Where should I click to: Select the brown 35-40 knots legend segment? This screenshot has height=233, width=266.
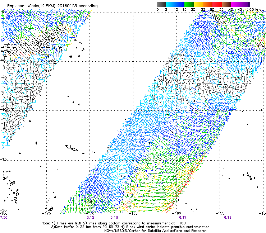coord(226,4)
